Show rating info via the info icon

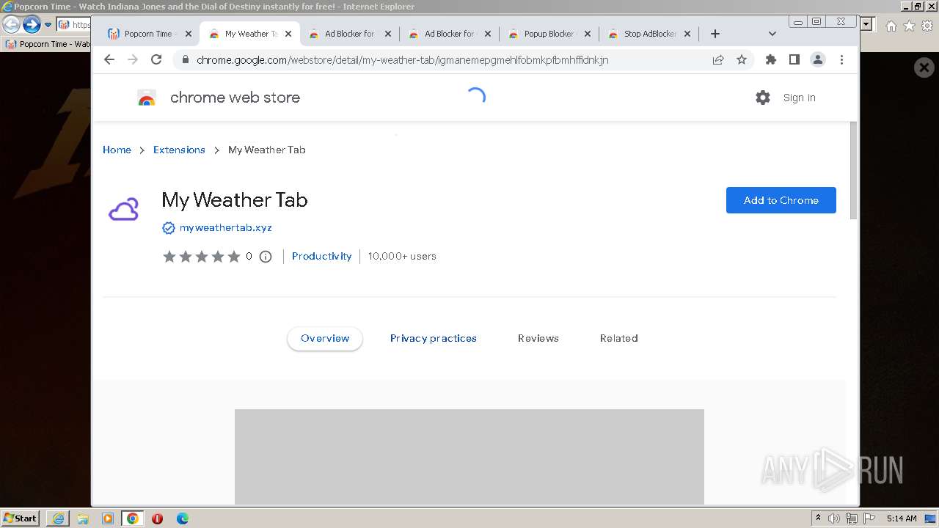tap(266, 257)
